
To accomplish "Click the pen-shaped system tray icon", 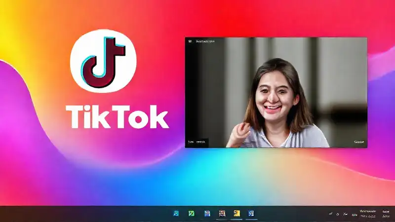I will coord(330,214).
